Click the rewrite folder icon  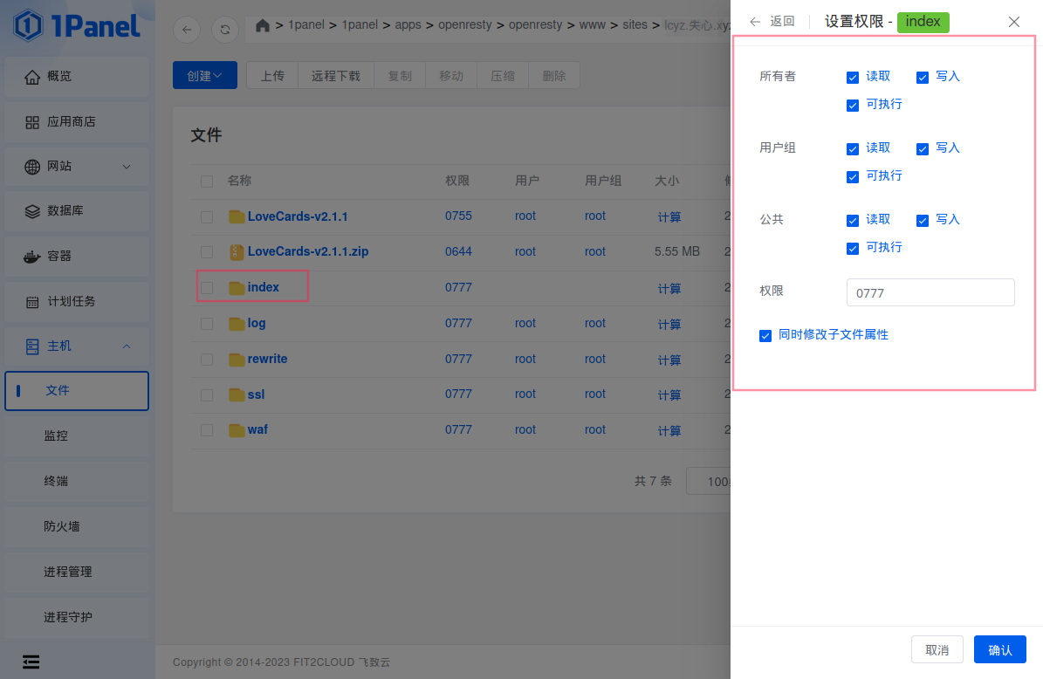coord(237,360)
